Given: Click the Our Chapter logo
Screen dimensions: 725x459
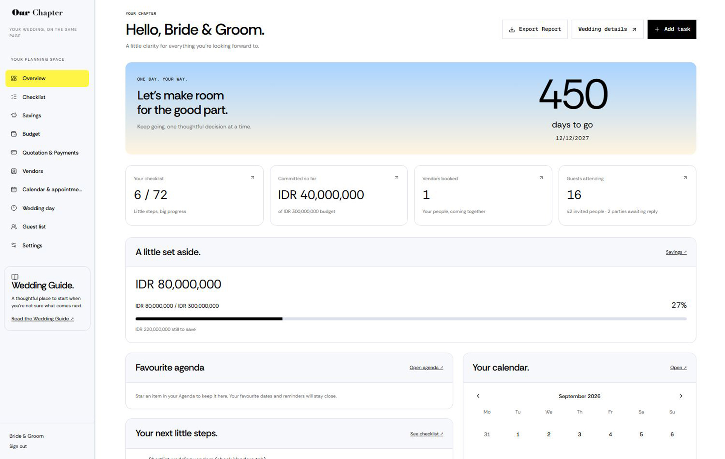Looking at the screenshot, I should tap(37, 12).
